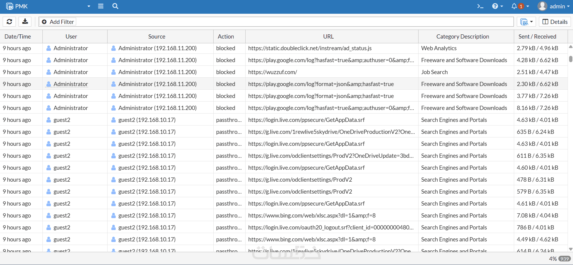Image resolution: width=573 pixels, height=265 pixels.
Task: Open the search magnifier icon
Action: click(115, 6)
